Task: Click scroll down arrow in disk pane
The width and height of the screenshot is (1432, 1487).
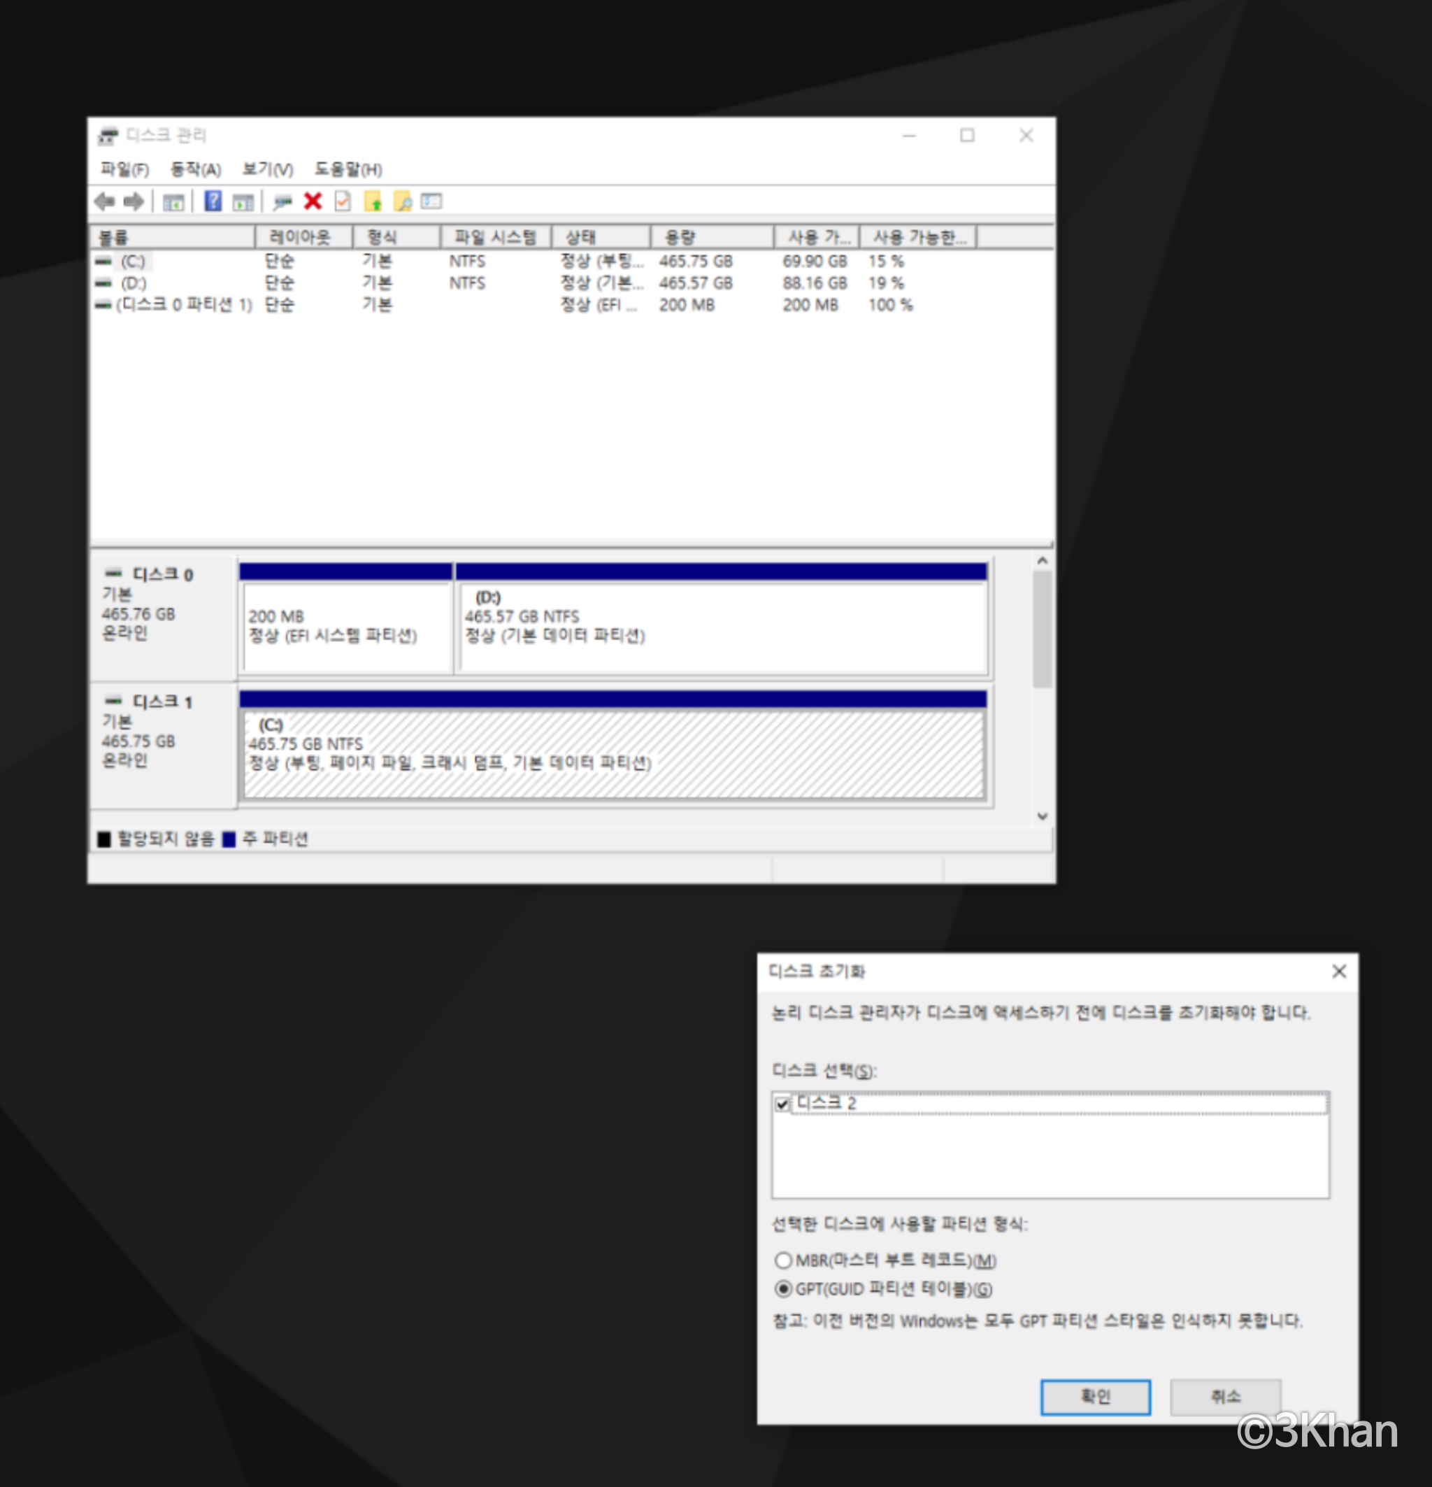Action: click(1042, 816)
